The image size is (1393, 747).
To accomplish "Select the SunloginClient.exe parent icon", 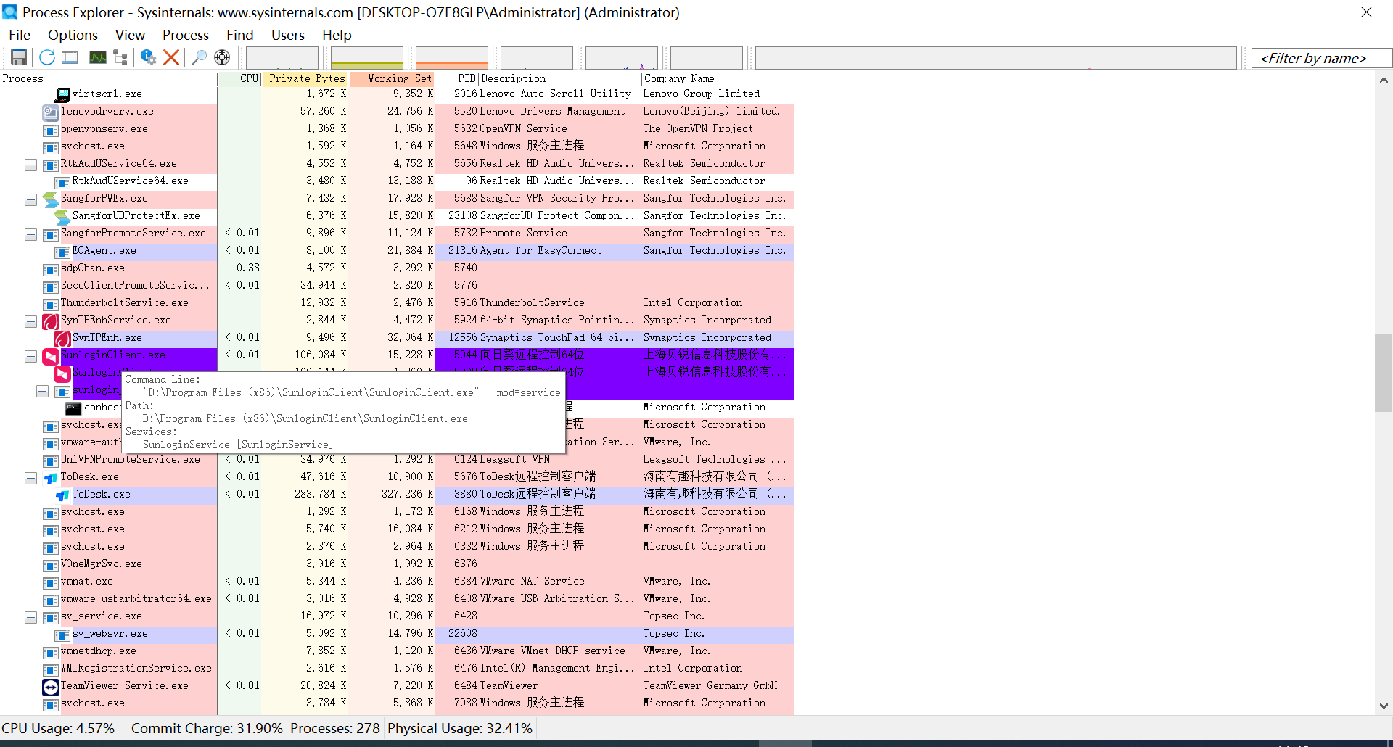I will point(51,355).
